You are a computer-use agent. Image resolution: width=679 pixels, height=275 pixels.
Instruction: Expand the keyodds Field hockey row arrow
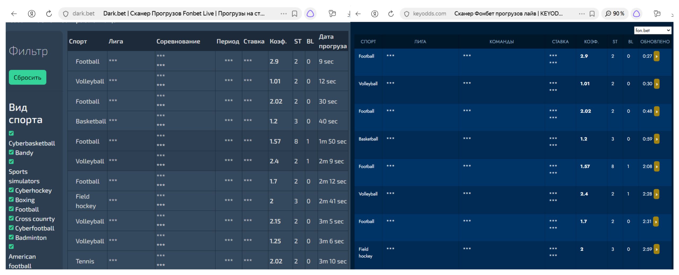[656, 249]
